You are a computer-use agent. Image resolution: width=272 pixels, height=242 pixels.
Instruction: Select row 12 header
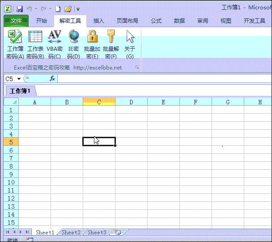(11, 198)
